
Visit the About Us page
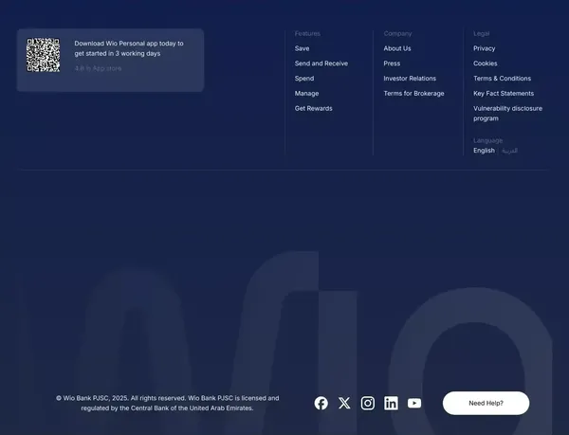pos(397,48)
